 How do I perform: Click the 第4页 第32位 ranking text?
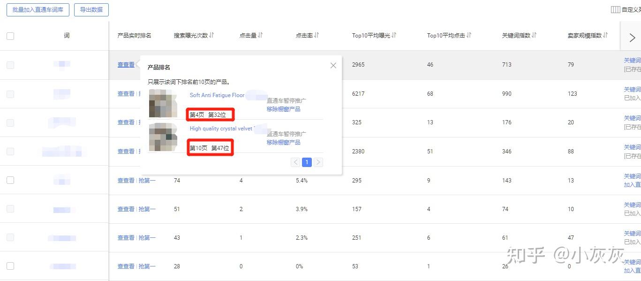pyautogui.click(x=208, y=115)
